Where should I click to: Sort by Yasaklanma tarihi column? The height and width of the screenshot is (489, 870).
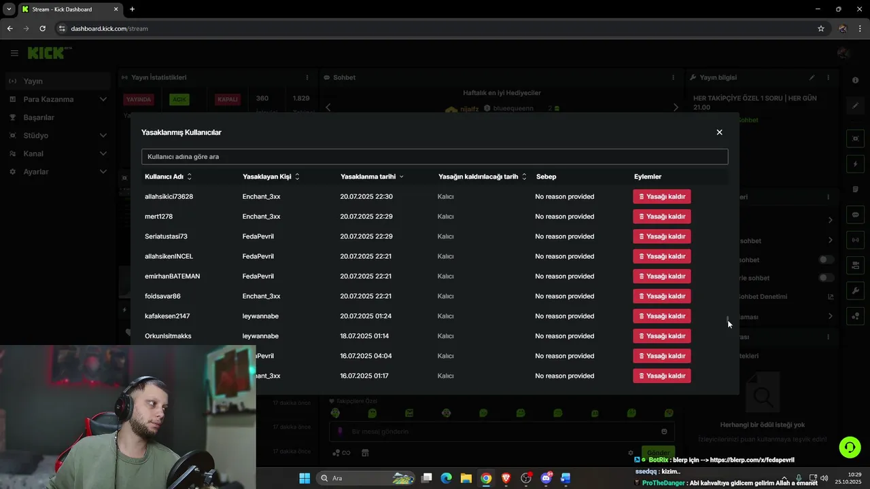point(372,177)
